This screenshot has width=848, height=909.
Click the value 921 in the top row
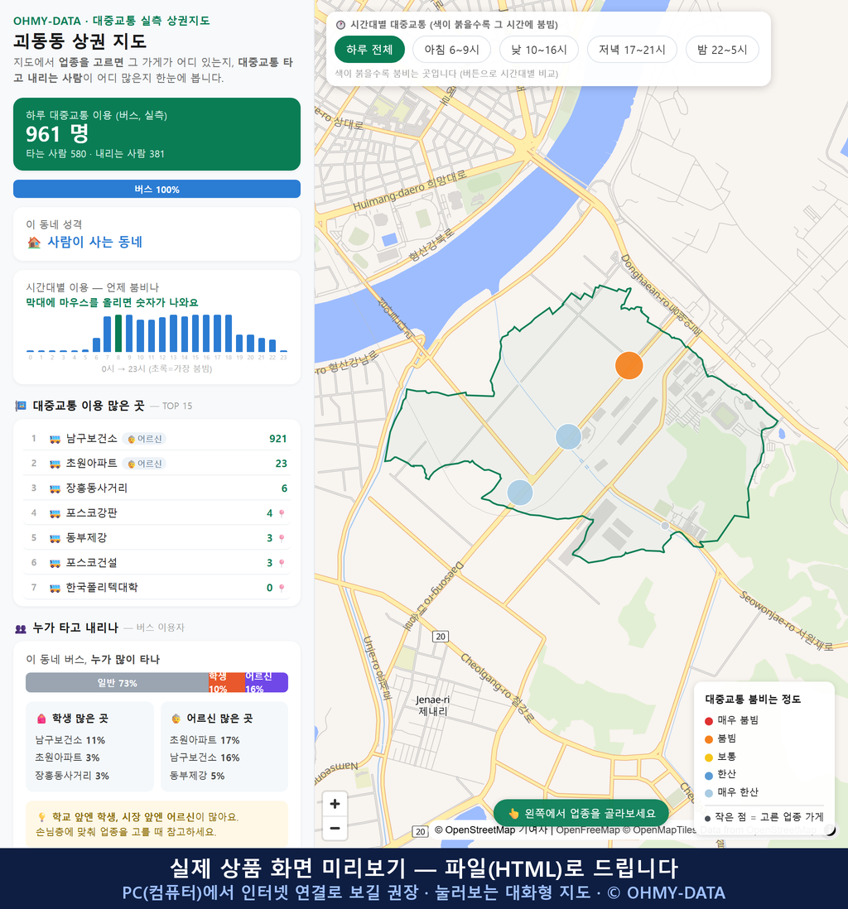[277, 439]
